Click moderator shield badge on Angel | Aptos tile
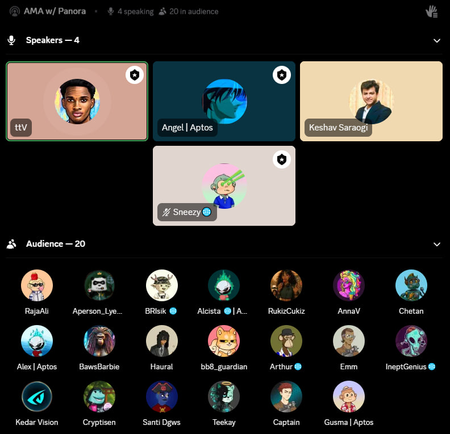Image resolution: width=450 pixels, height=434 pixels. [x=282, y=75]
